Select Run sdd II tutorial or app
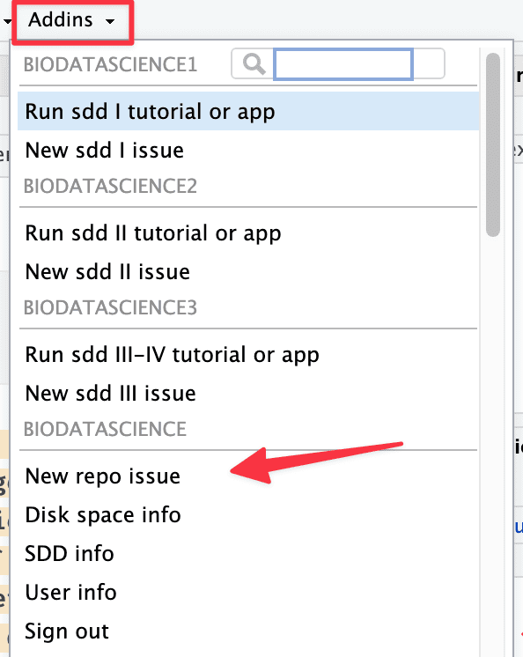The width and height of the screenshot is (523, 657). pos(248,233)
